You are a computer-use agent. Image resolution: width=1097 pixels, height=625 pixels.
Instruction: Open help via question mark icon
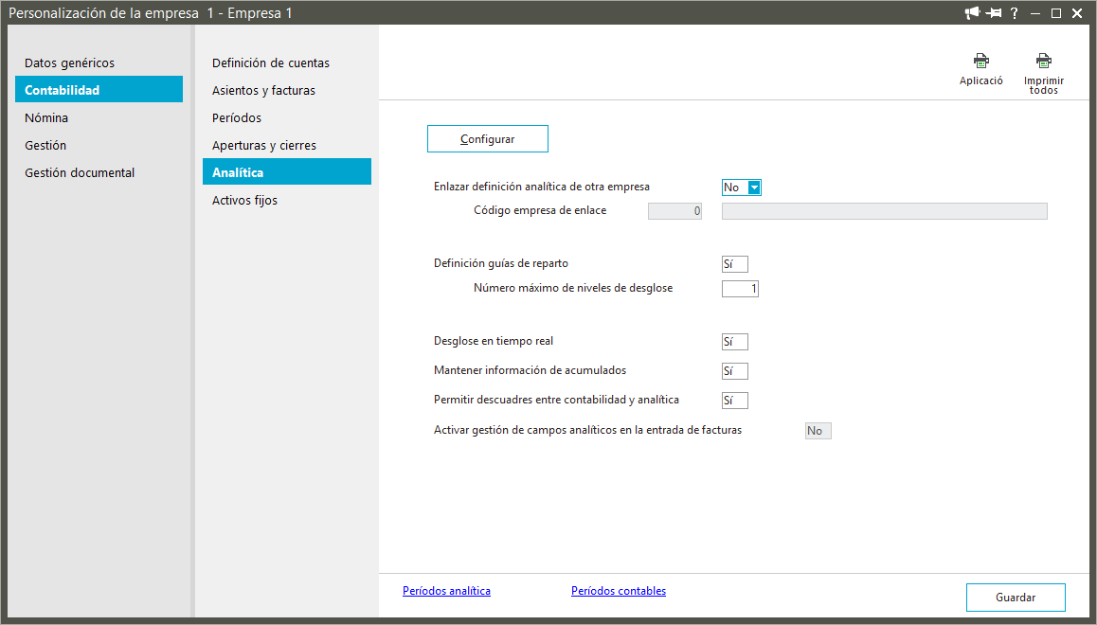pos(1015,12)
